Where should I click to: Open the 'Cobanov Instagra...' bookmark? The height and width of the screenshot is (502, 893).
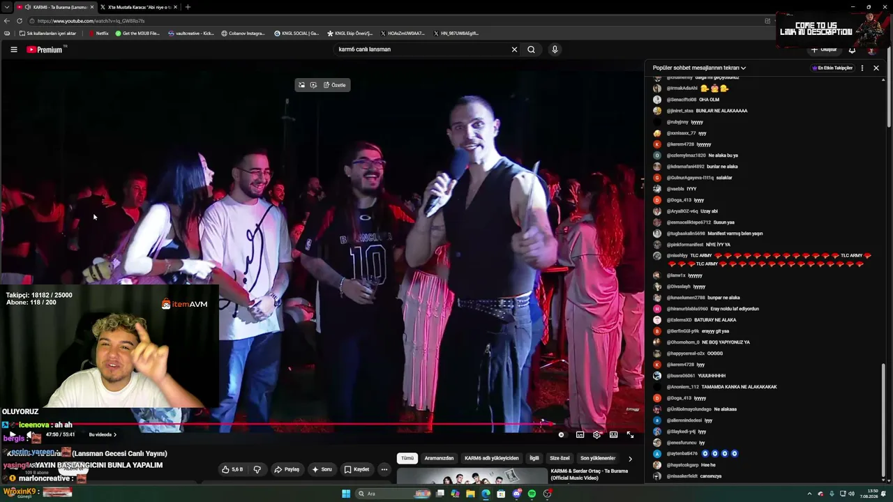coord(243,33)
